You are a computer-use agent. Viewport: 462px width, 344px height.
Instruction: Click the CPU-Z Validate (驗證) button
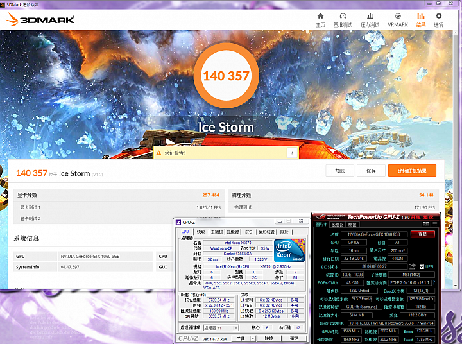point(269,338)
